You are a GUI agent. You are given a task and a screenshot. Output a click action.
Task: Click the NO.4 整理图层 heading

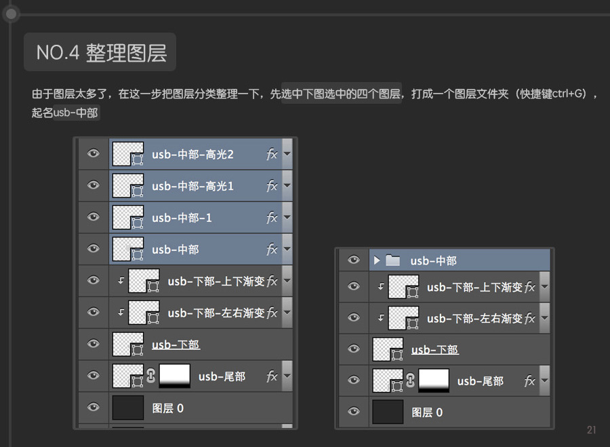click(x=100, y=52)
